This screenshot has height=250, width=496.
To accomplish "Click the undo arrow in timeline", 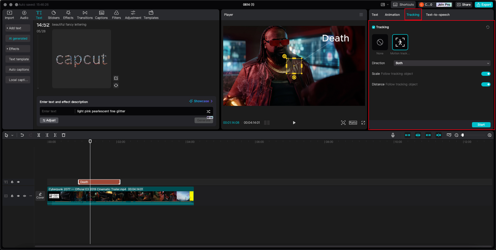I will 22,135.
